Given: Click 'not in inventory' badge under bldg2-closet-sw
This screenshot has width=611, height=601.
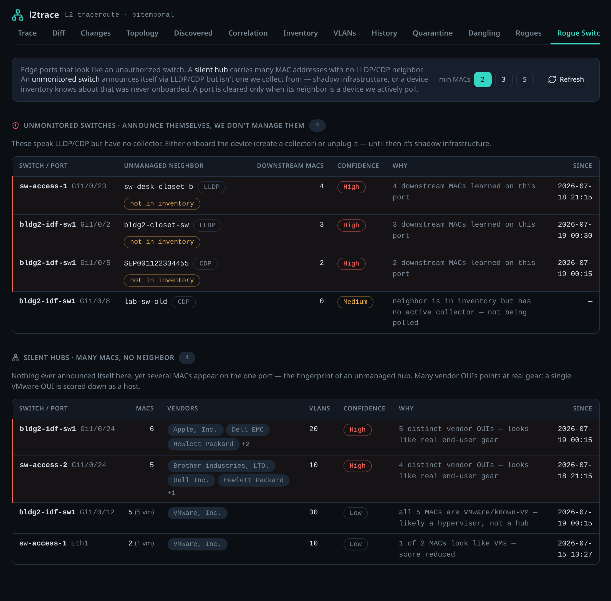Looking at the screenshot, I should point(162,242).
